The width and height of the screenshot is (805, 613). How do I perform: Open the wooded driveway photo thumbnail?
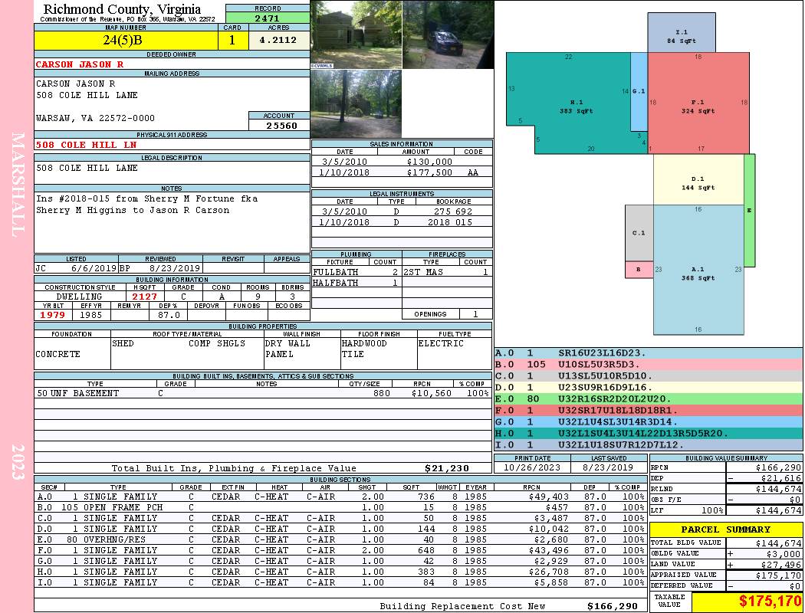[356, 103]
